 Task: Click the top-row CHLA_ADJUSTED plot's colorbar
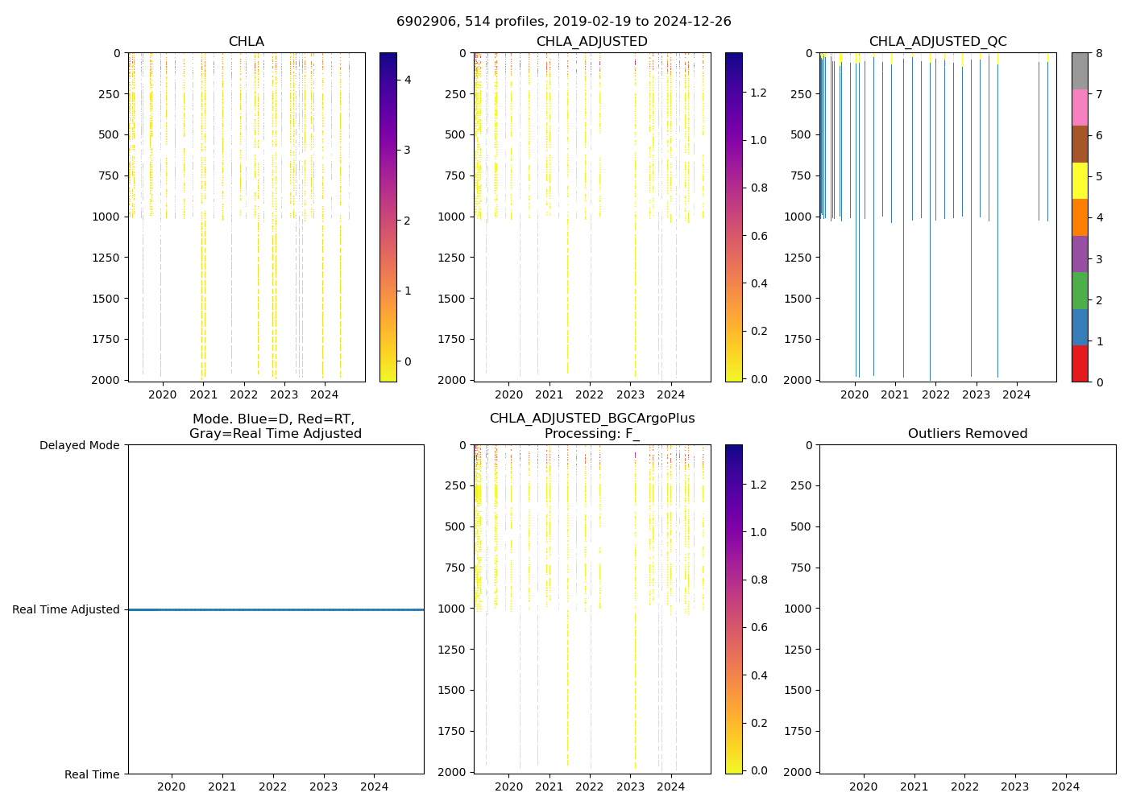coord(733,217)
